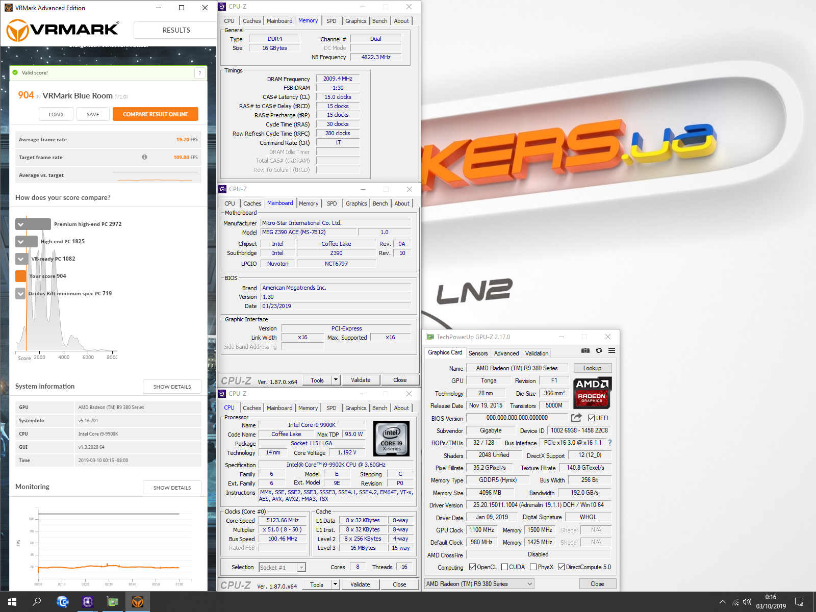Toggle the UEFI checkbox in GPU-Z

tap(591, 418)
